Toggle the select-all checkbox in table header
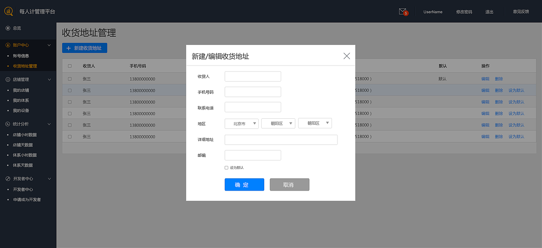This screenshot has height=248, width=542. (x=69, y=65)
